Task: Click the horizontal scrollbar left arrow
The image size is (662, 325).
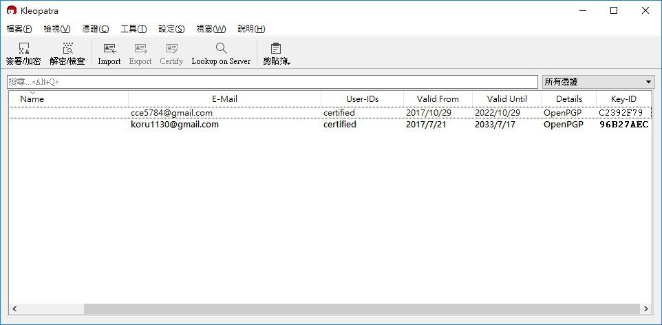Action: tap(14, 309)
